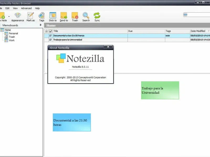
Task: Select the Documental a las 21:30 horas row title
Action: (69, 36)
